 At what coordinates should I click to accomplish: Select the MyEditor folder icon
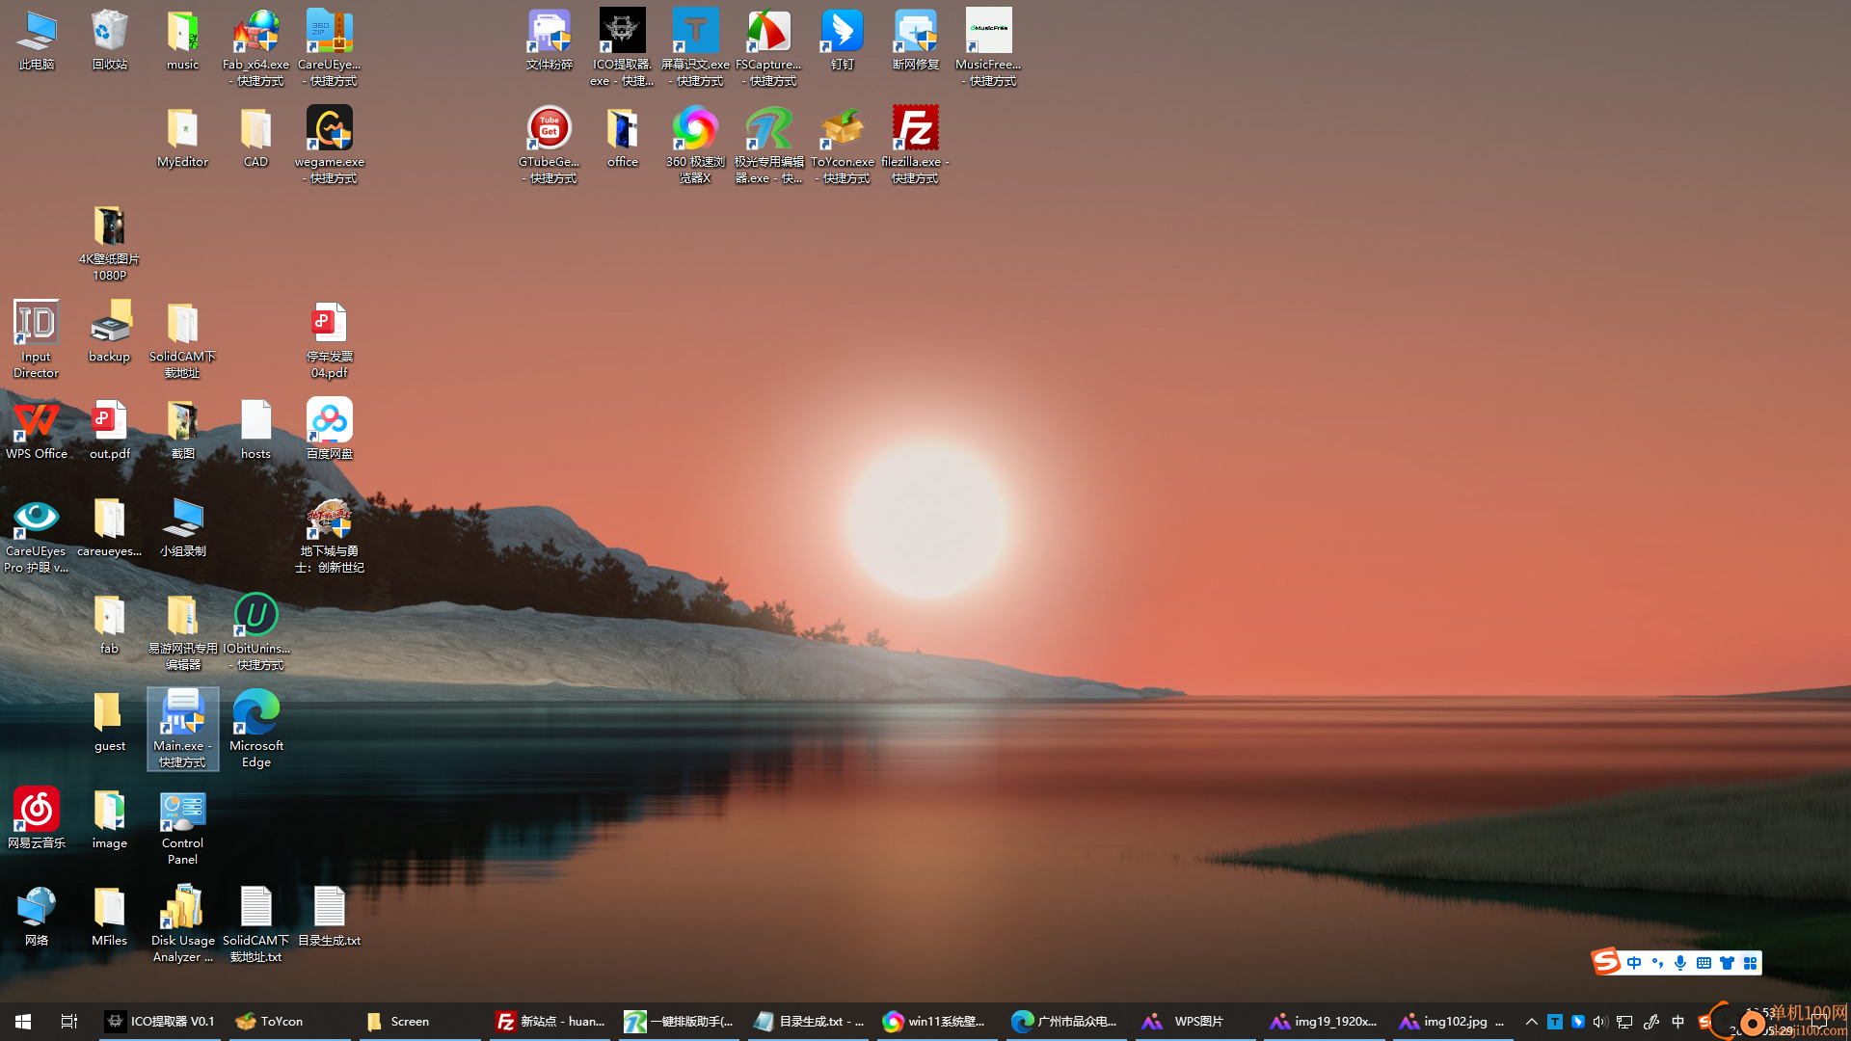(x=182, y=138)
